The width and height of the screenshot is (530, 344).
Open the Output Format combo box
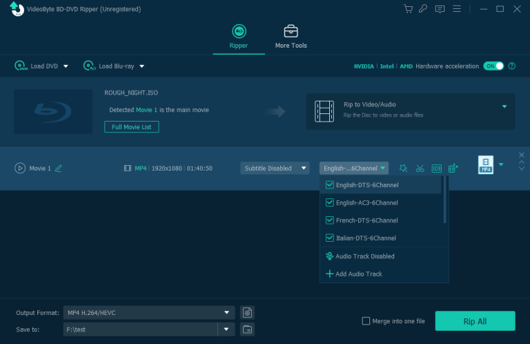[149, 312]
